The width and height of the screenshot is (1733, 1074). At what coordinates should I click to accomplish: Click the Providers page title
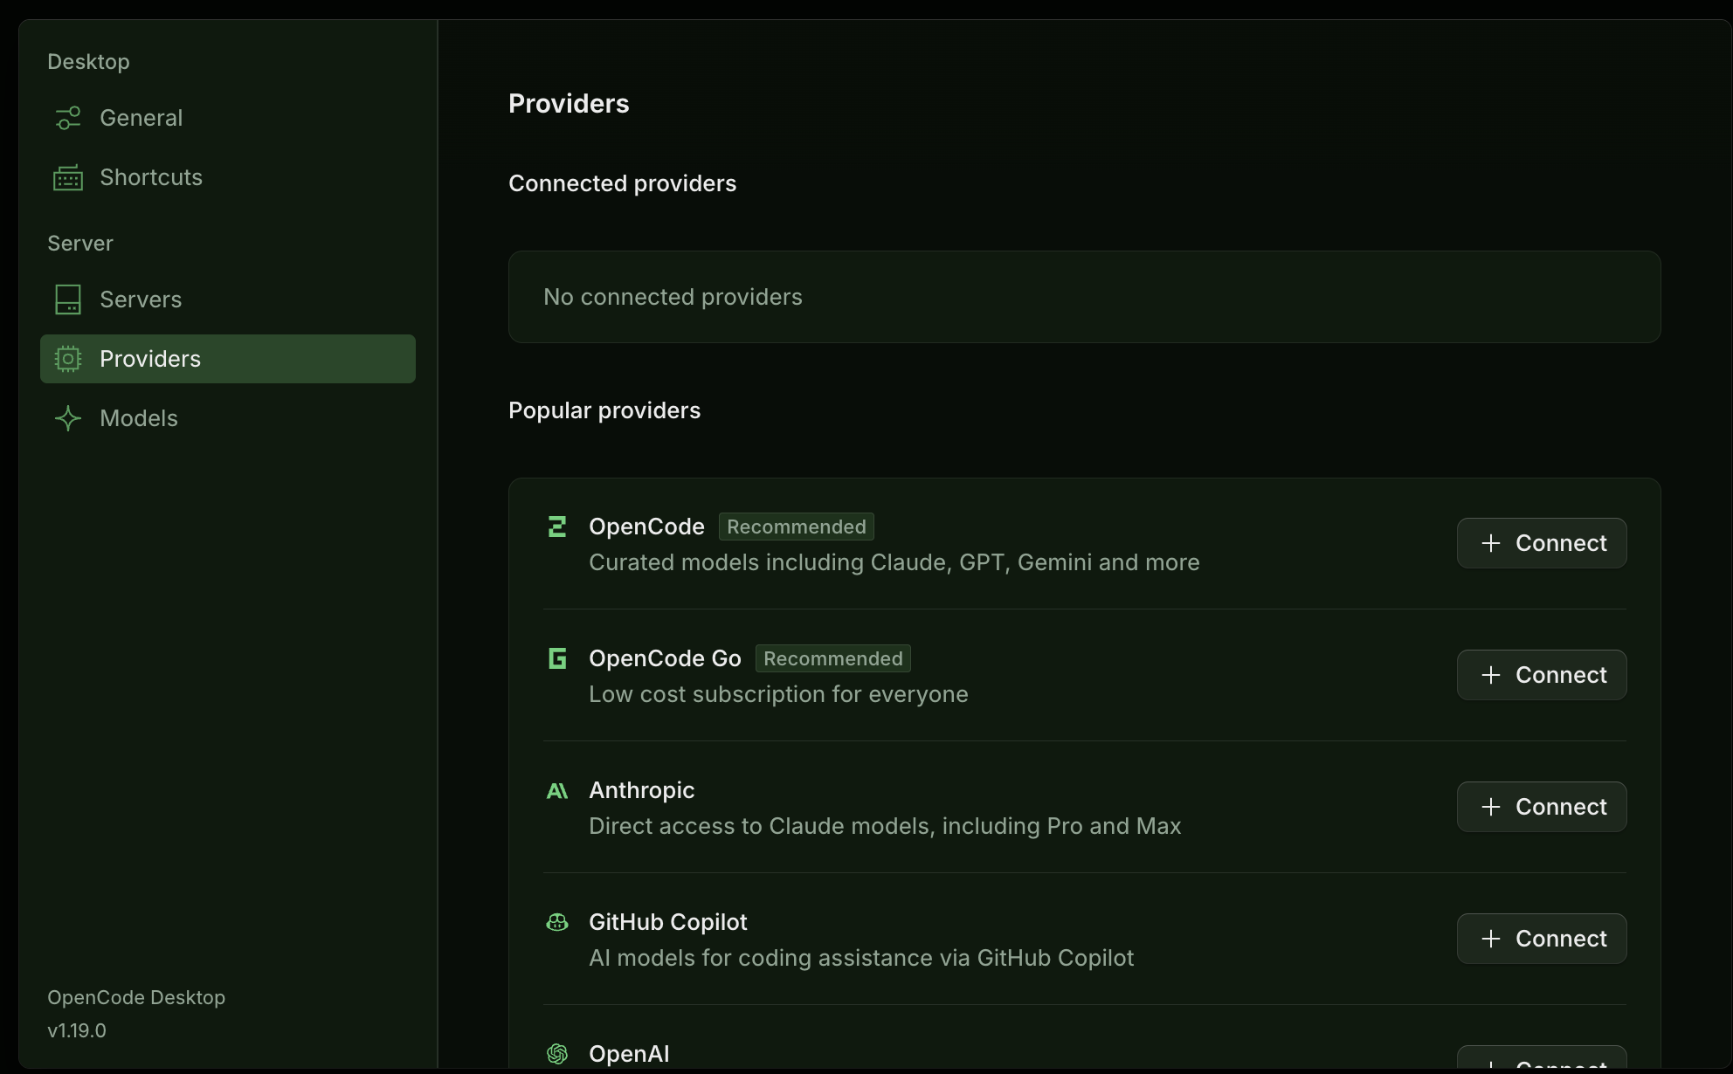569,103
